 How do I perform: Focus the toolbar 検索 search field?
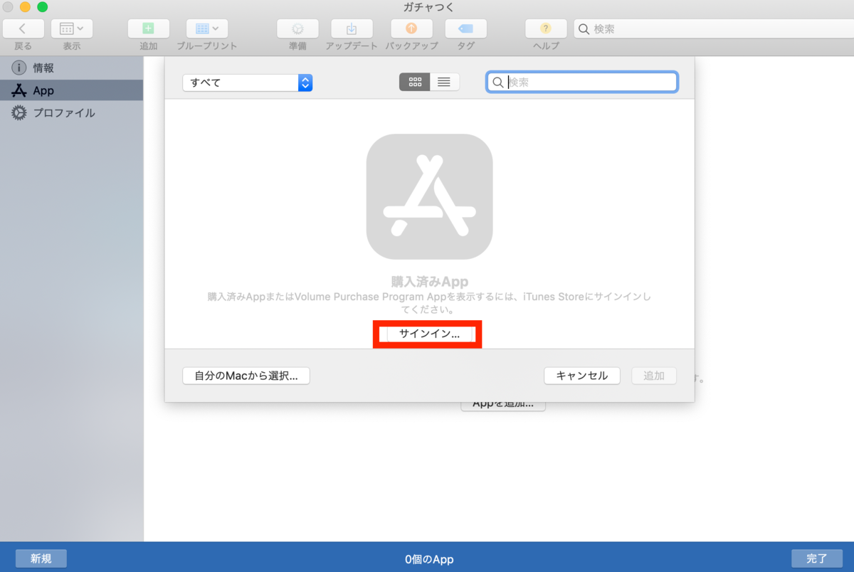pyautogui.click(x=714, y=29)
